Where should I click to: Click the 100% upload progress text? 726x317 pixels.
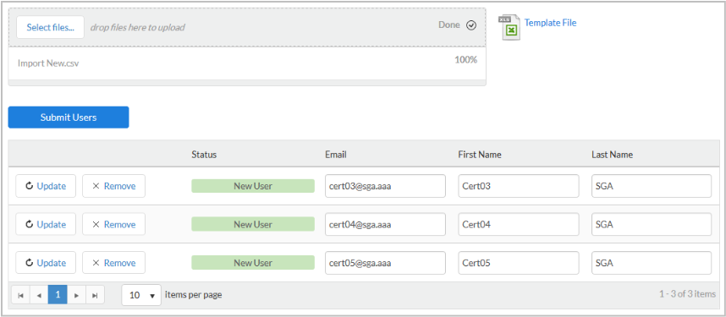[x=465, y=60]
